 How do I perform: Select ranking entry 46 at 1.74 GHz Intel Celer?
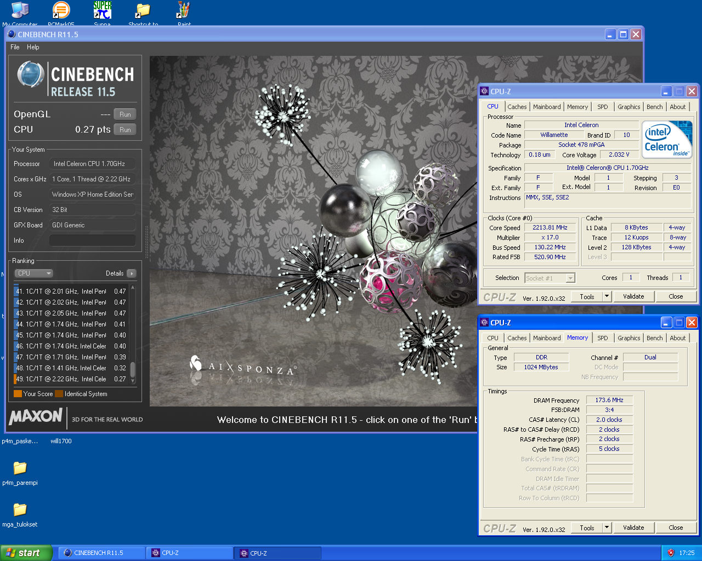coord(71,346)
